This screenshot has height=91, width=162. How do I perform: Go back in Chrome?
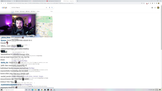pos(1,3)
